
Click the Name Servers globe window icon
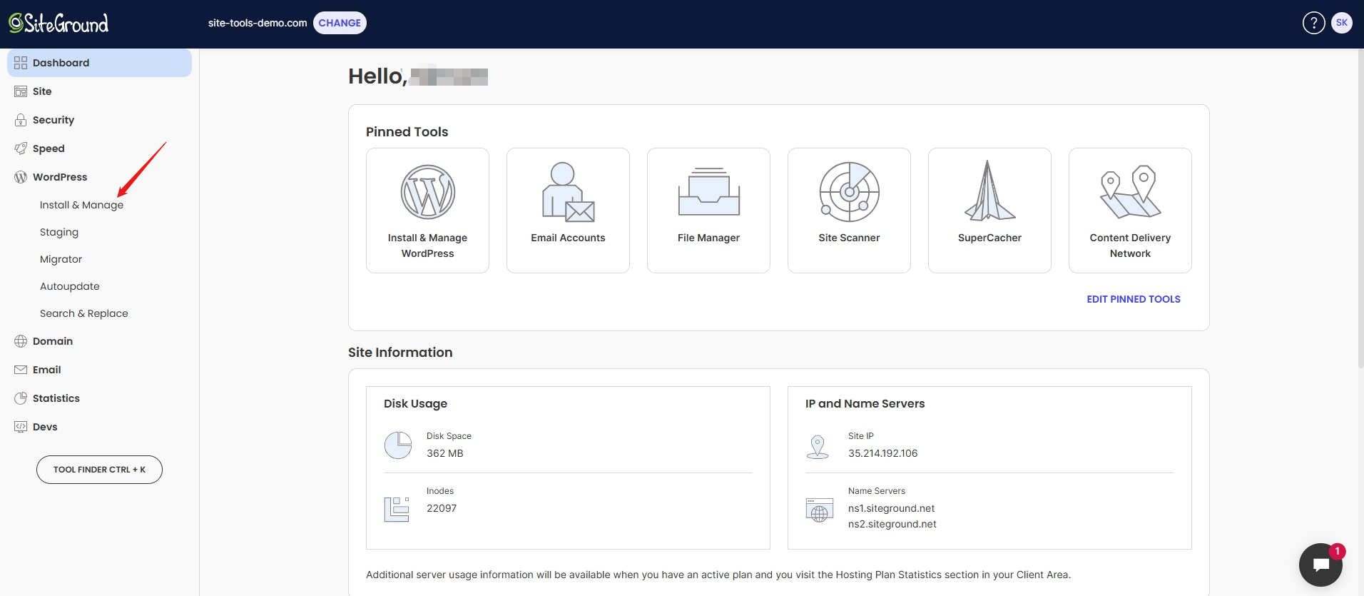[820, 510]
